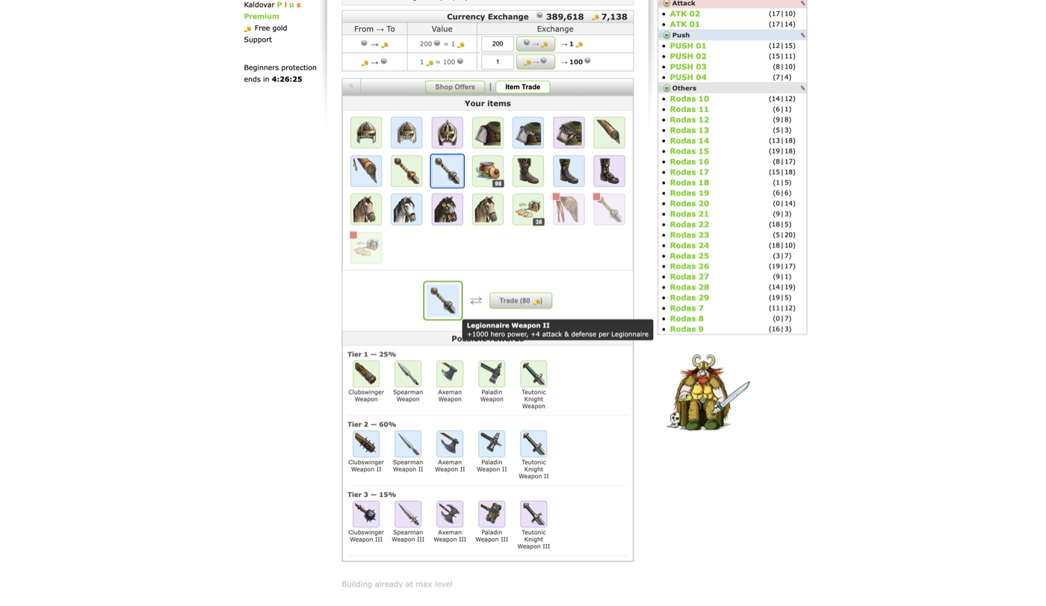Switch to village Rodas 21
Viewport: 1046px width, 606px height.
690,214
